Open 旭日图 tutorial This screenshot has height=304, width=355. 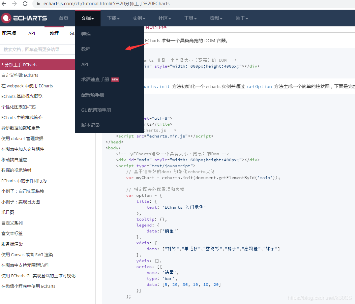click(8, 212)
